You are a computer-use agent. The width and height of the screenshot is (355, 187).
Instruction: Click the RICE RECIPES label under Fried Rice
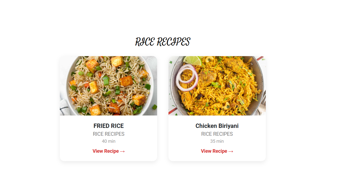coord(109,134)
